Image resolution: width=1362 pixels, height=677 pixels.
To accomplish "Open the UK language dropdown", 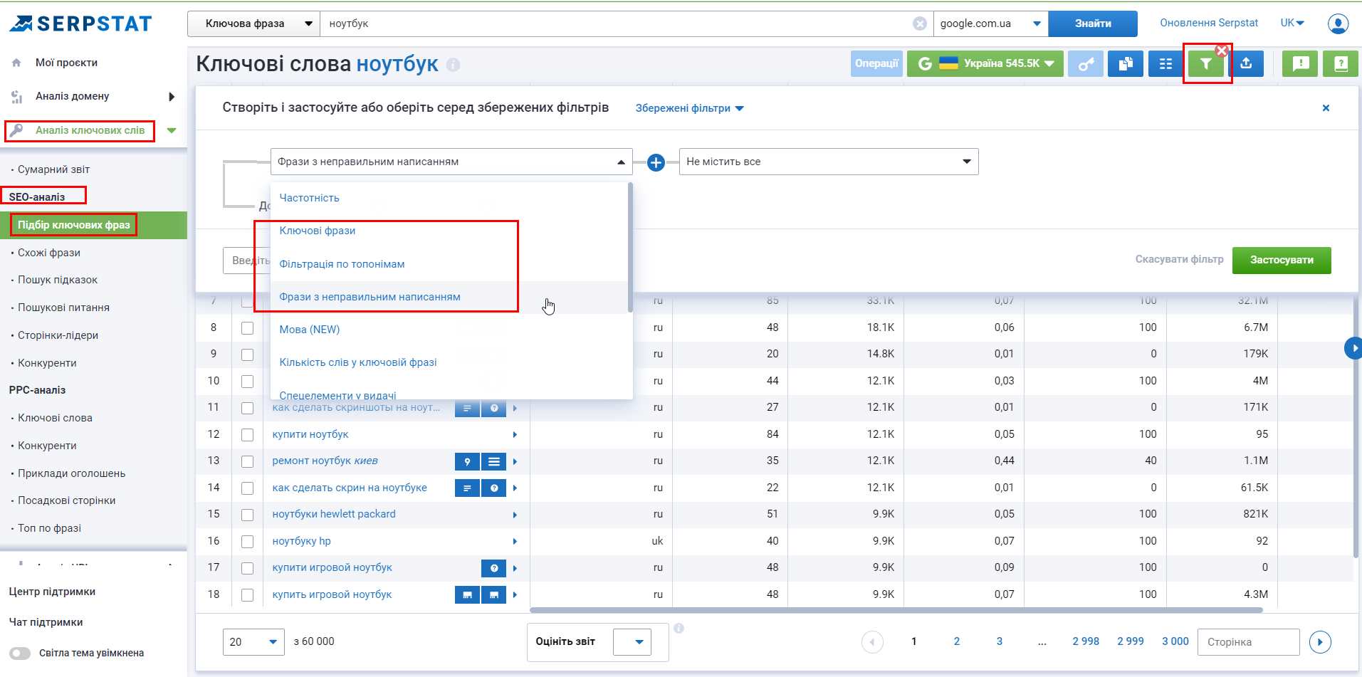I will 1292,23.
